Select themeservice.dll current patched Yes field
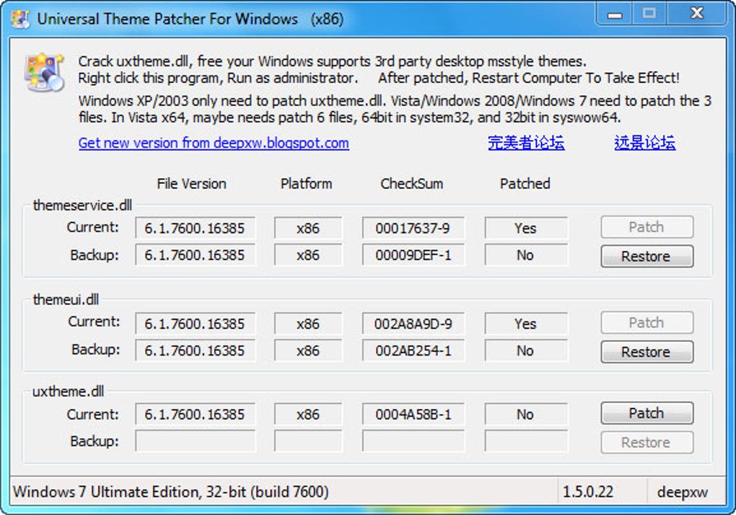 point(526,228)
